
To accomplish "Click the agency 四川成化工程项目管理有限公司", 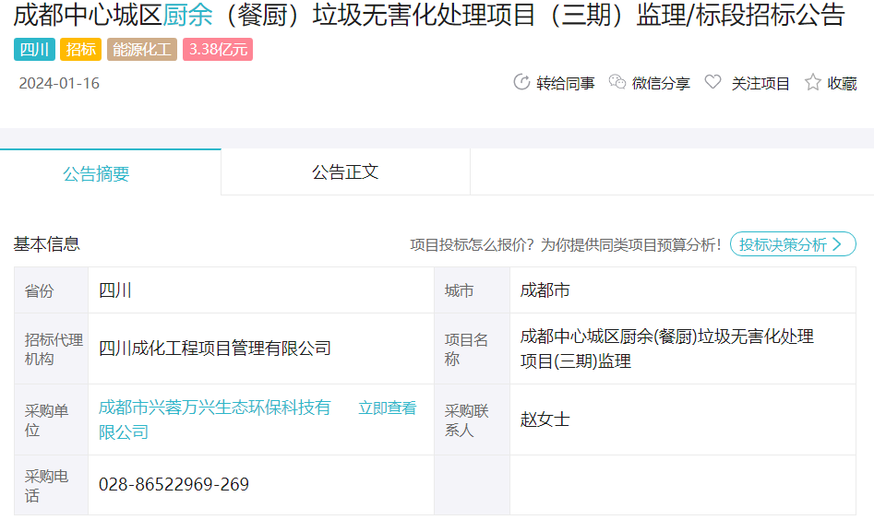I will [215, 349].
